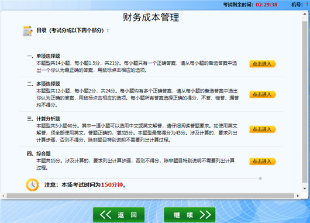Screen dimensions: 310x223
Task: Click the heading 三、计算分析题
Action: (x=43, y=119)
